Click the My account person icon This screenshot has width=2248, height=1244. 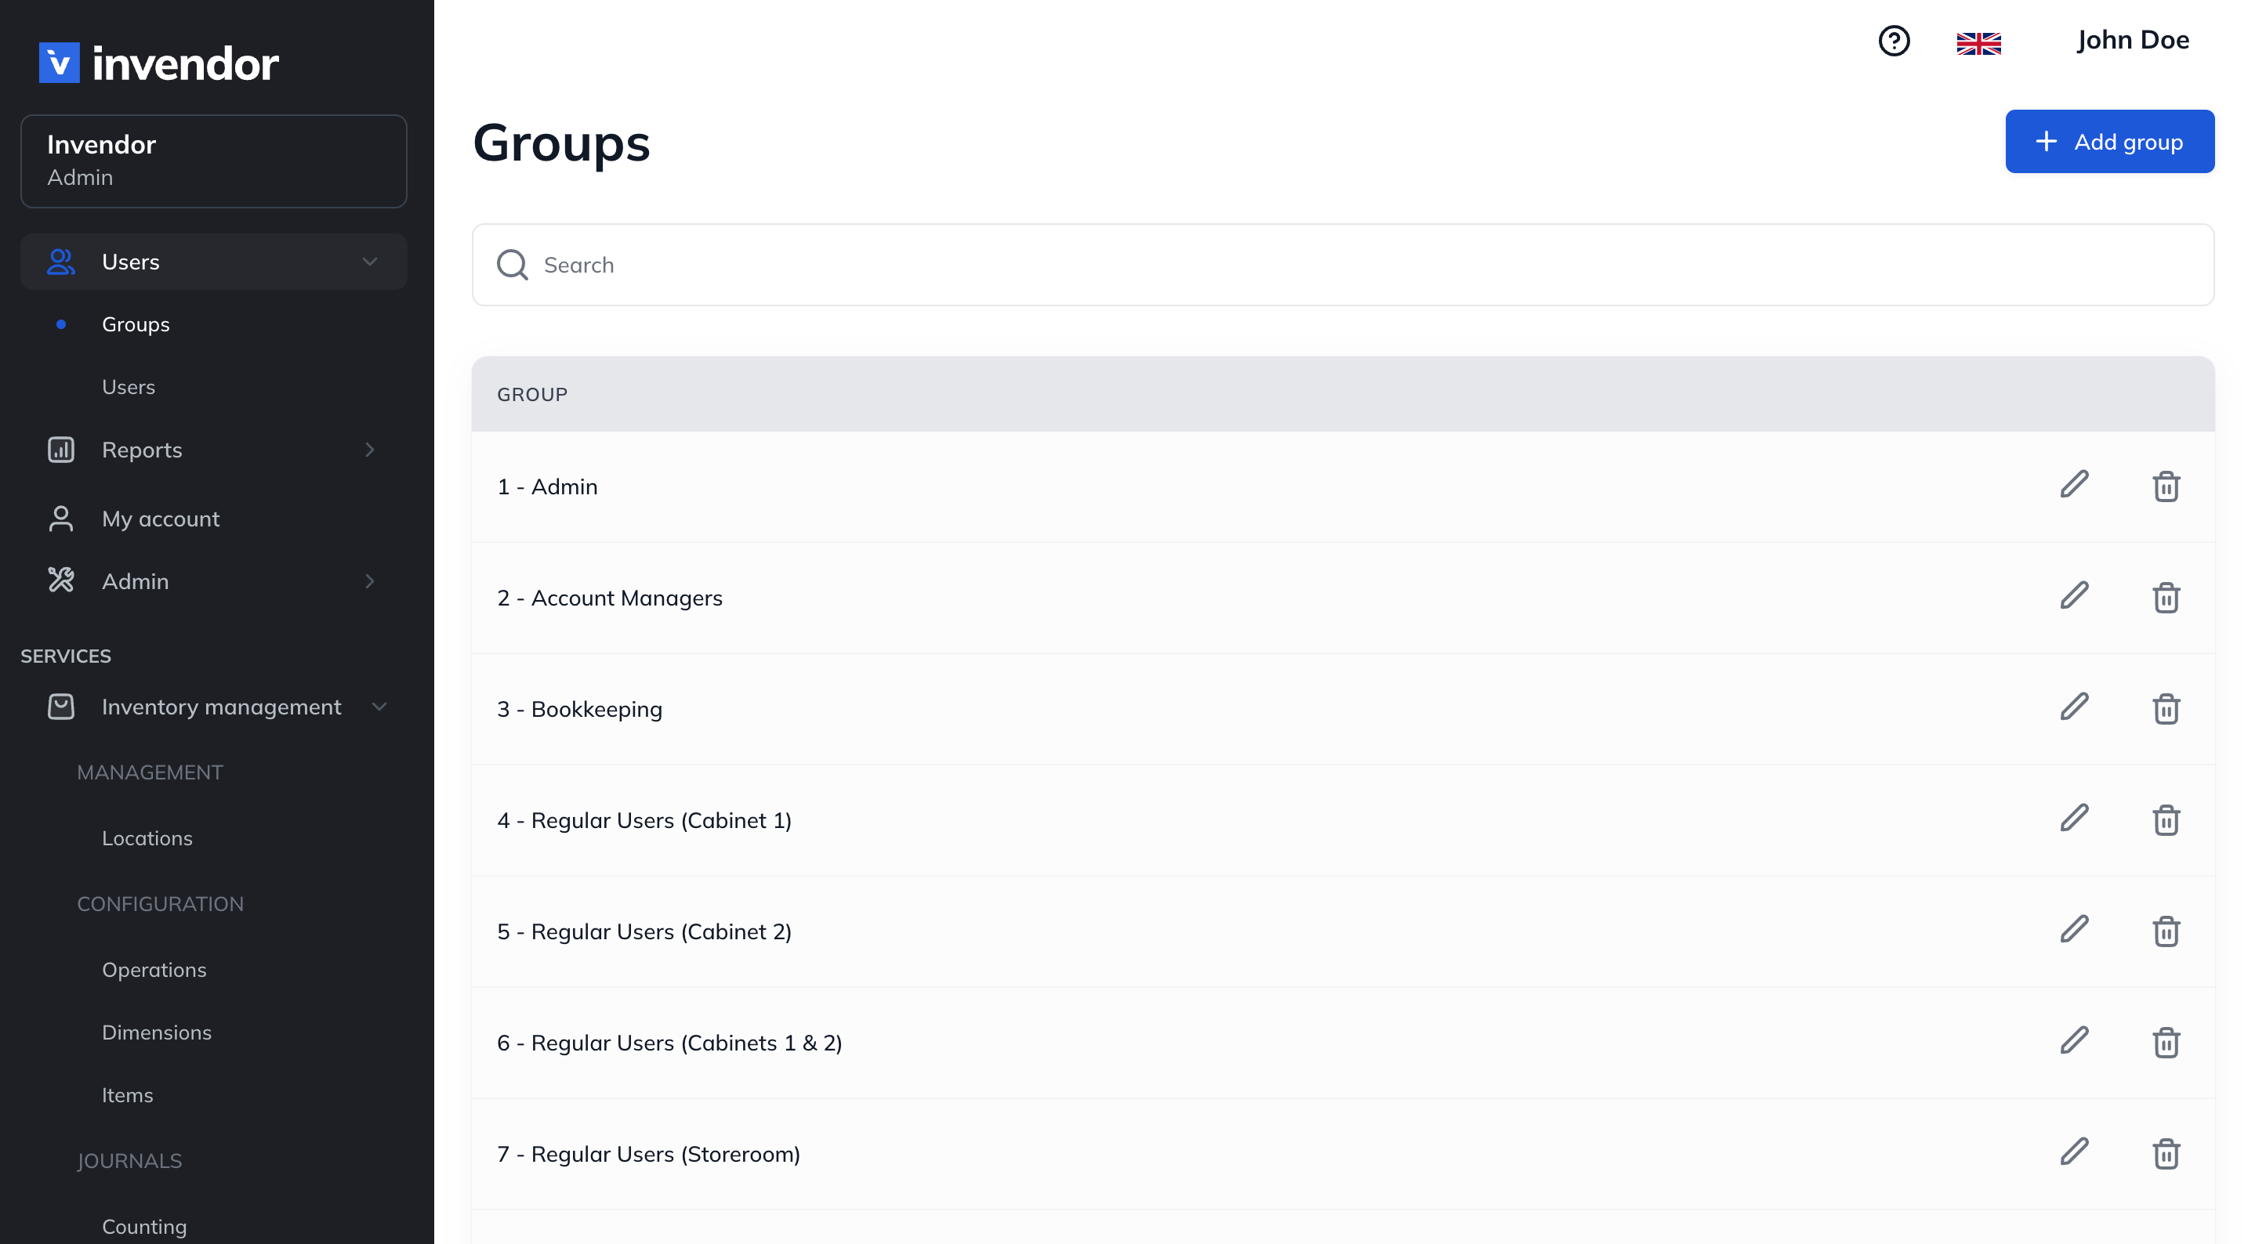point(60,518)
